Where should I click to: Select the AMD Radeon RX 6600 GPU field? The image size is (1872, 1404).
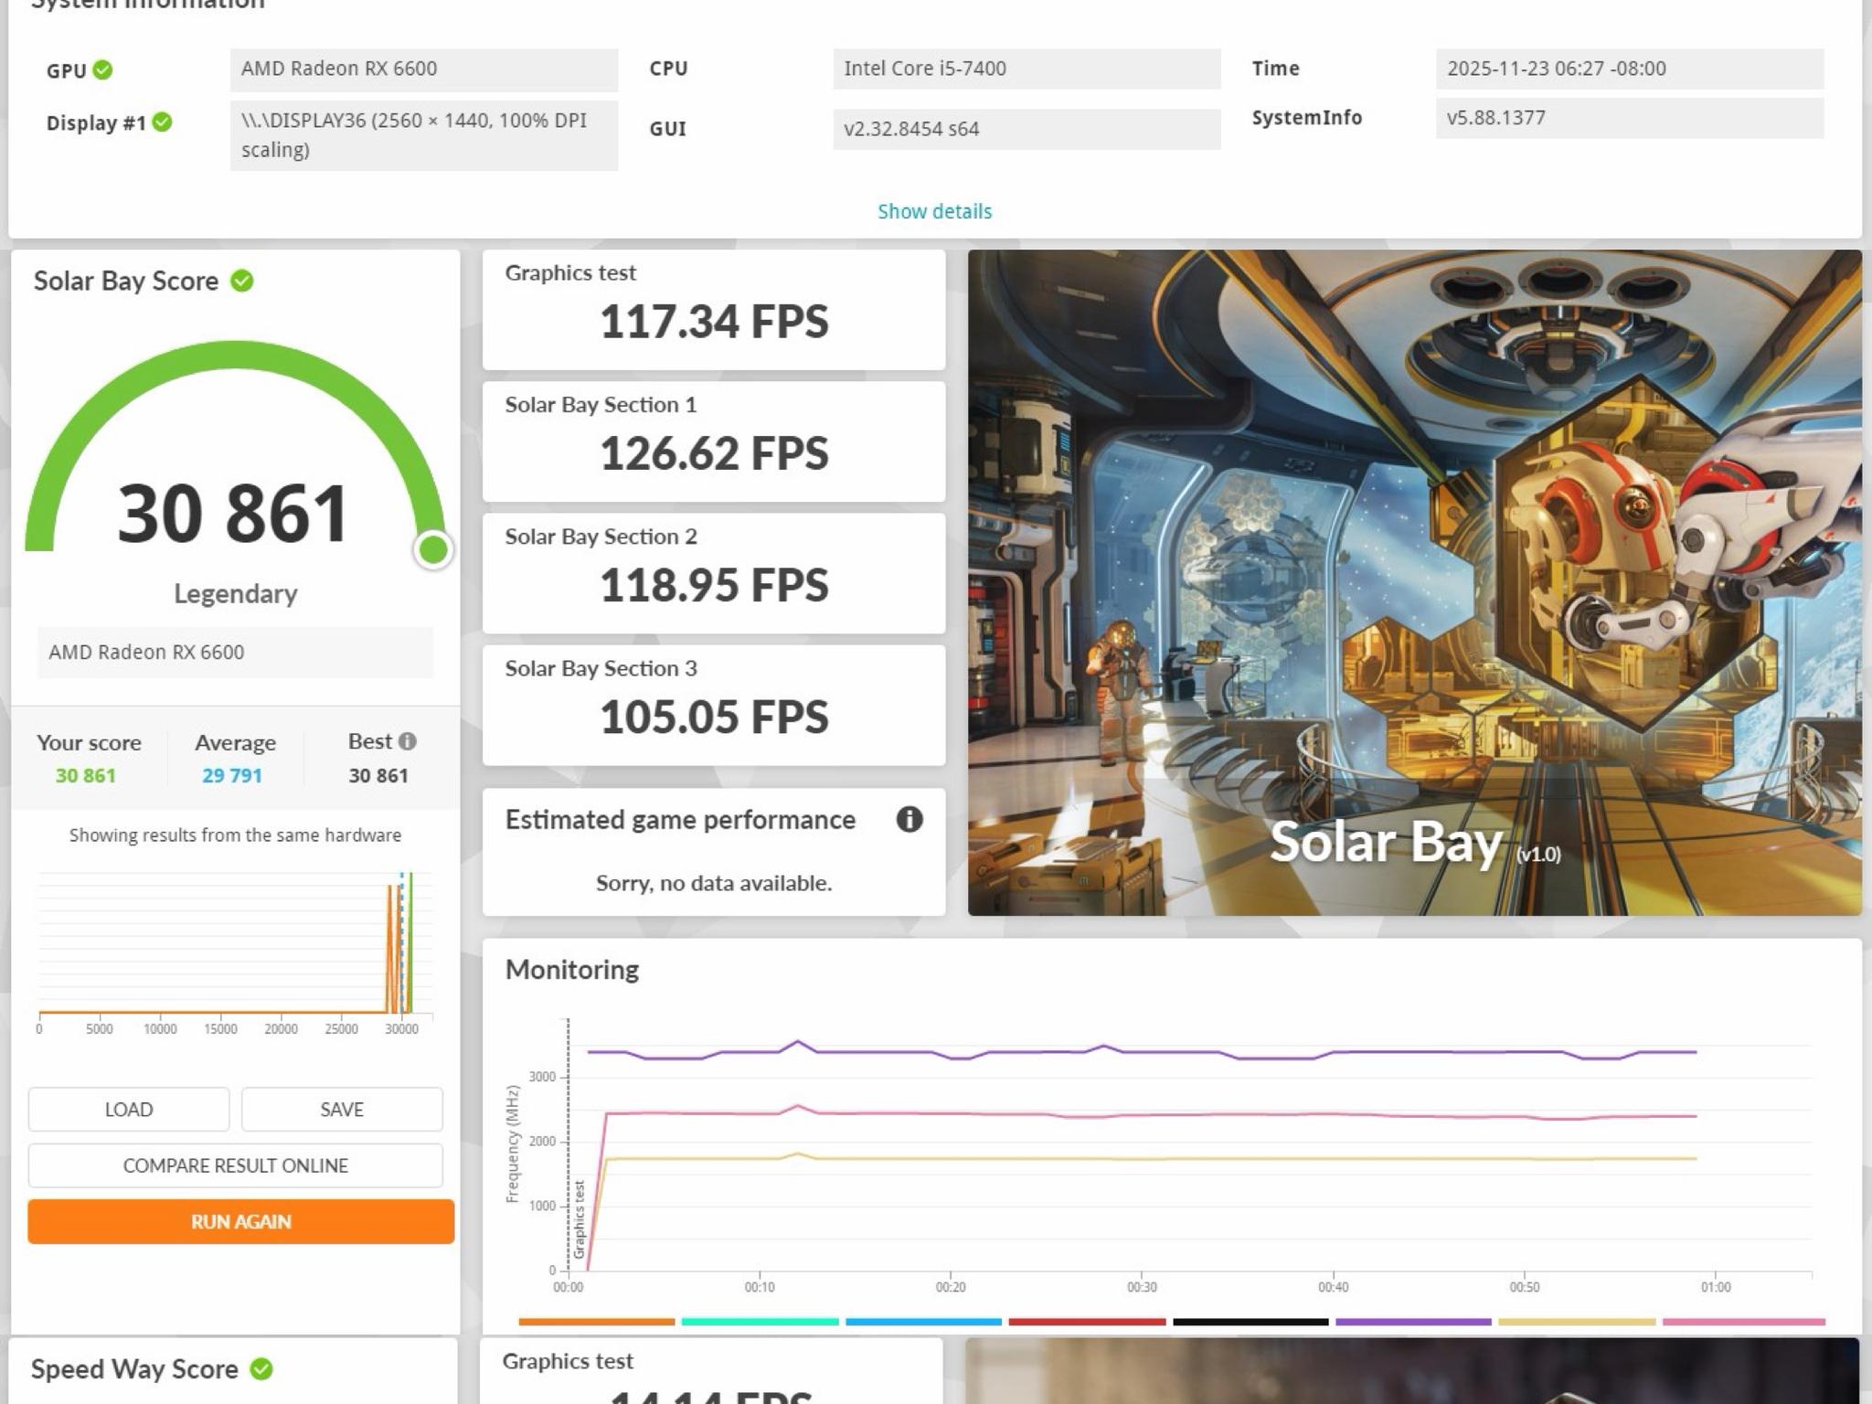tap(424, 69)
